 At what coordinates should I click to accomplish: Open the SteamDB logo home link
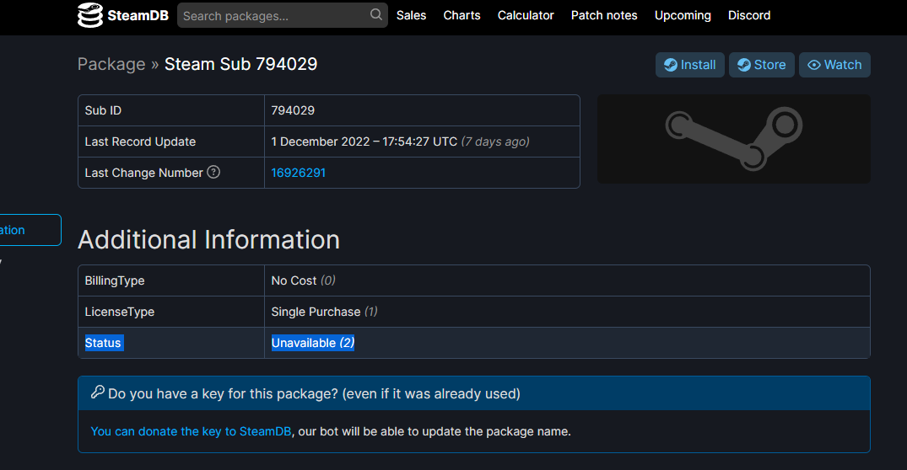click(122, 16)
